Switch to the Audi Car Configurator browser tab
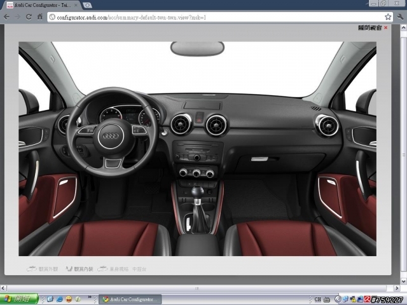The height and width of the screenshot is (305, 407). pos(43,5)
